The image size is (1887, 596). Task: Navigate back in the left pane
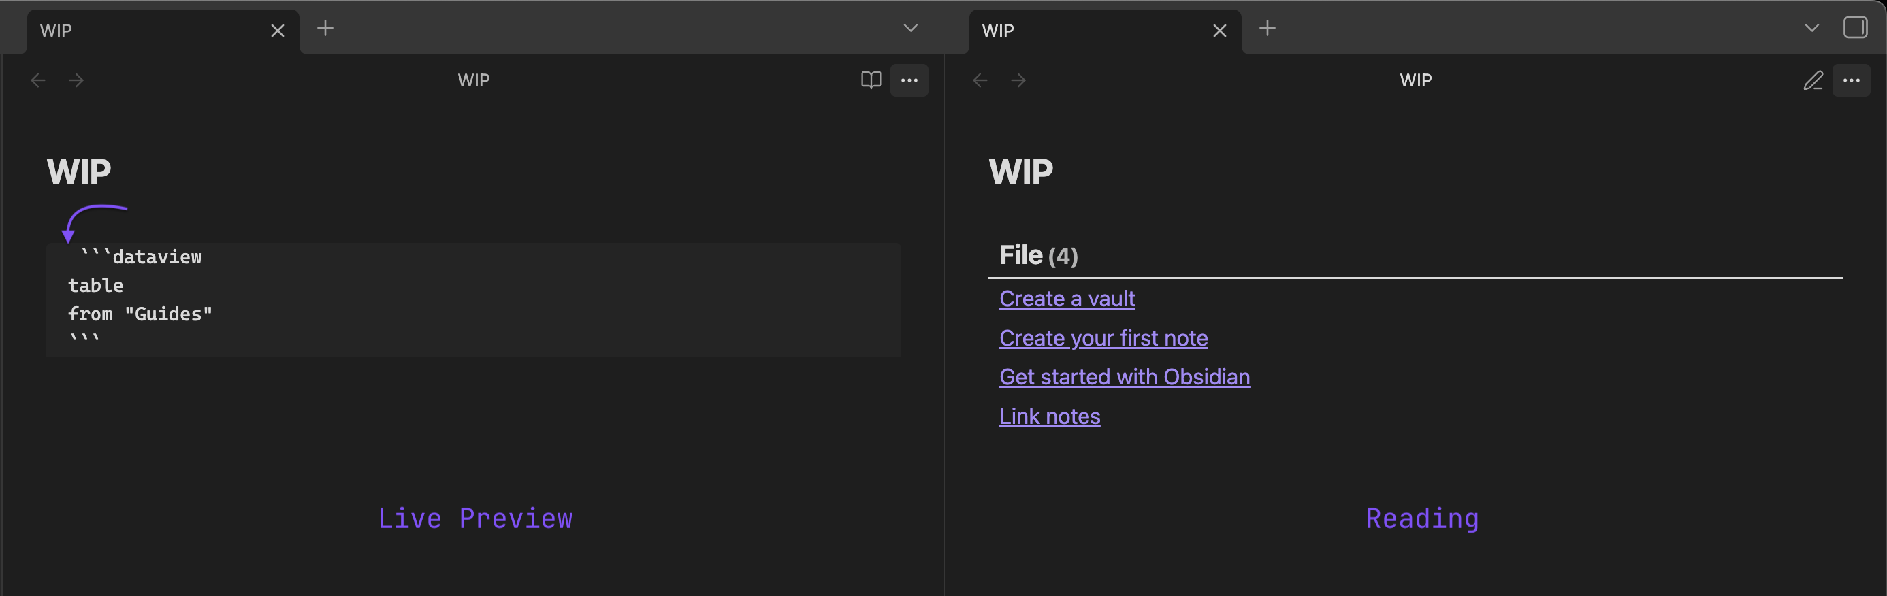[x=38, y=80]
